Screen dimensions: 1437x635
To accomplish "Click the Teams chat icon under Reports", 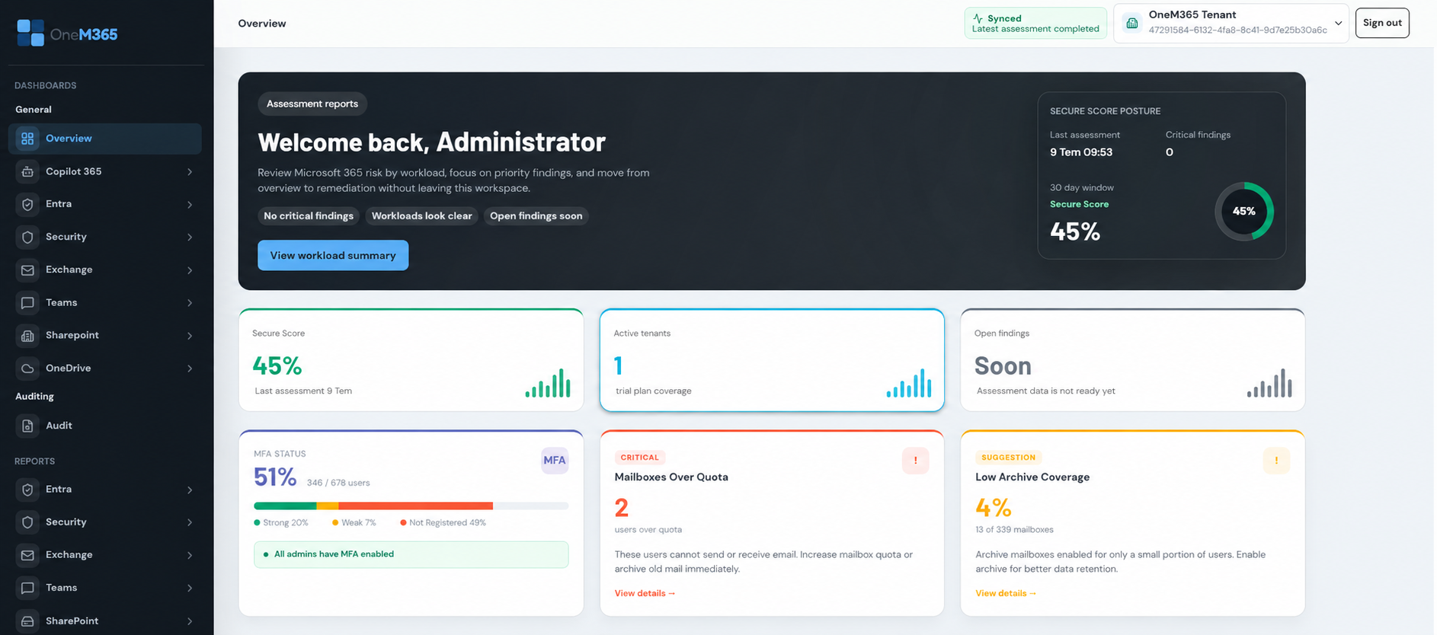I will click(27, 588).
